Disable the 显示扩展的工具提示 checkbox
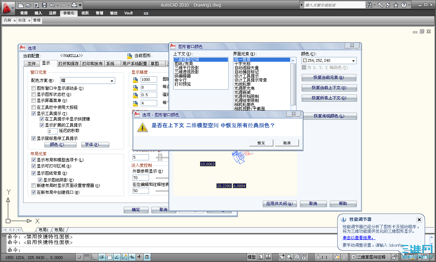This screenshot has width=436, height=262. tap(42, 125)
